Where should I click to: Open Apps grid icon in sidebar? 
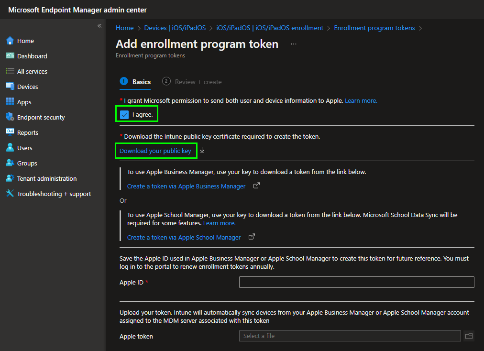(x=10, y=102)
